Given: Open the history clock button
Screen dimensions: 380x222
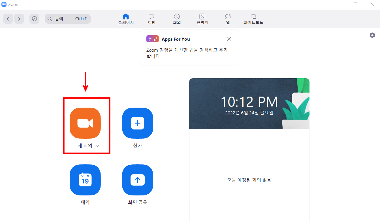Looking at the screenshot, I should pos(34,19).
